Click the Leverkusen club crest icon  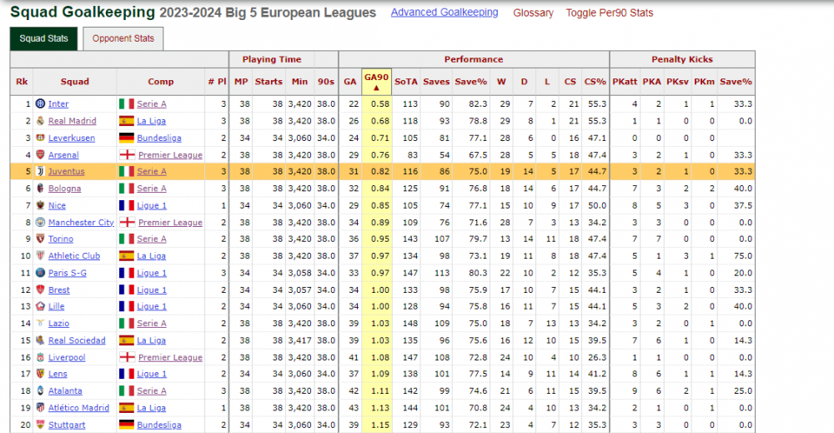click(x=40, y=138)
